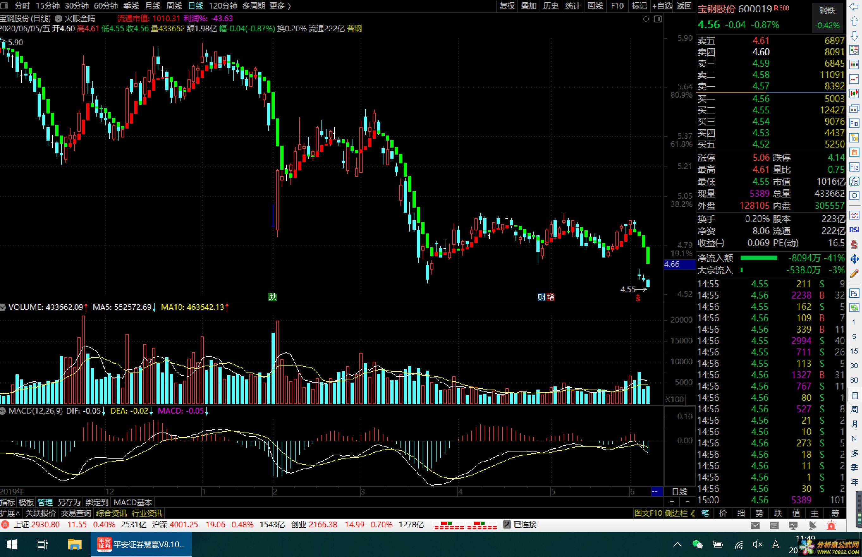Click the down arrow icon for next stock

coord(854,35)
